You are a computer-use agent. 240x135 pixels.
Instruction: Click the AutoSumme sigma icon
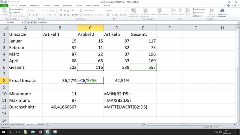pyautogui.click(x=193, y=9)
